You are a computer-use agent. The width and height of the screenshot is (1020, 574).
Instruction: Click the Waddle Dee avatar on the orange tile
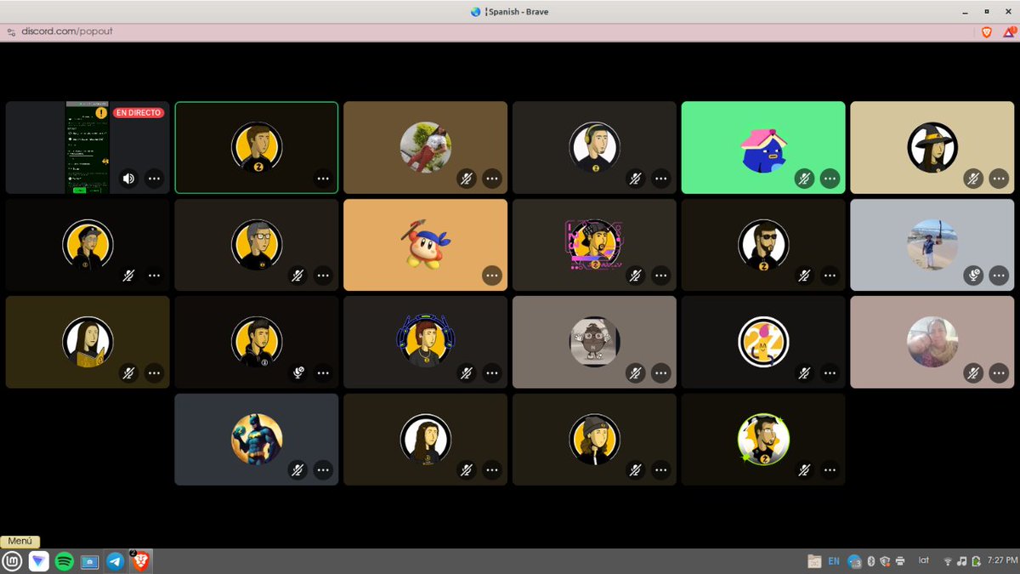pos(426,245)
